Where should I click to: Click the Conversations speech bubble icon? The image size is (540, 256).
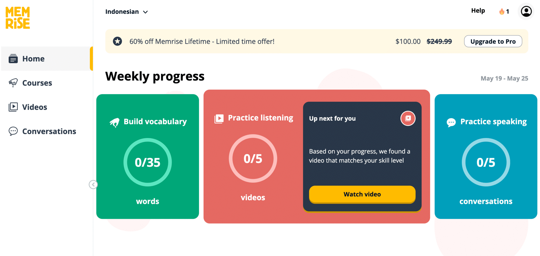tap(13, 131)
